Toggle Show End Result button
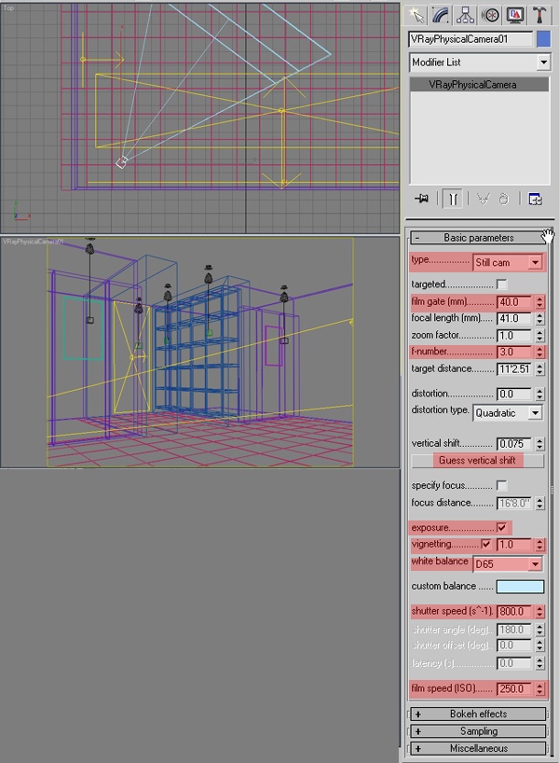Screen dimensions: 559x763 [452, 199]
